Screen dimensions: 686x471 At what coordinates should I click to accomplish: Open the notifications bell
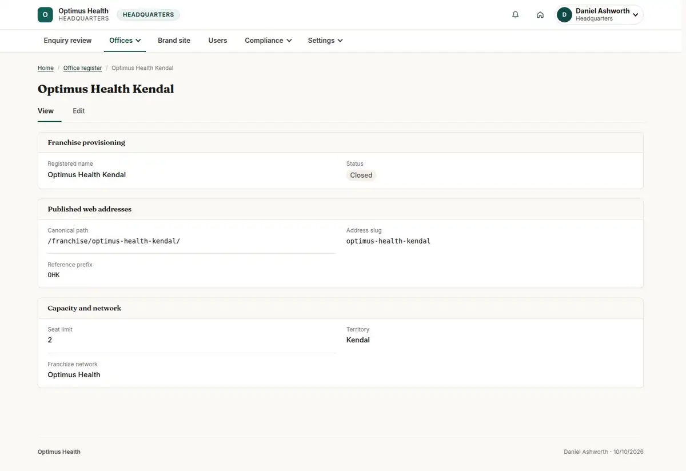pos(516,15)
